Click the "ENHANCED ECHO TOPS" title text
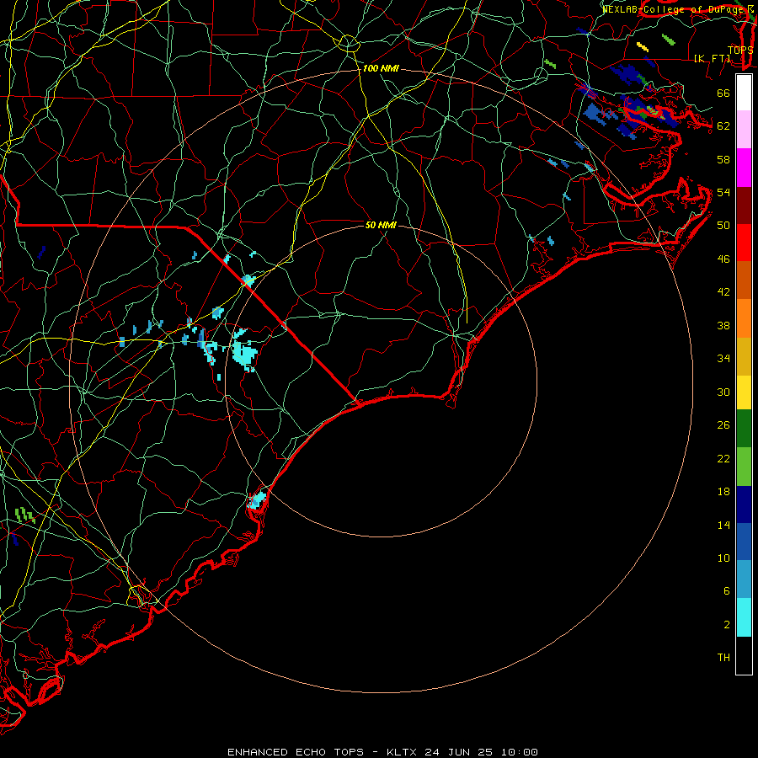The width and height of the screenshot is (758, 758). [x=296, y=752]
